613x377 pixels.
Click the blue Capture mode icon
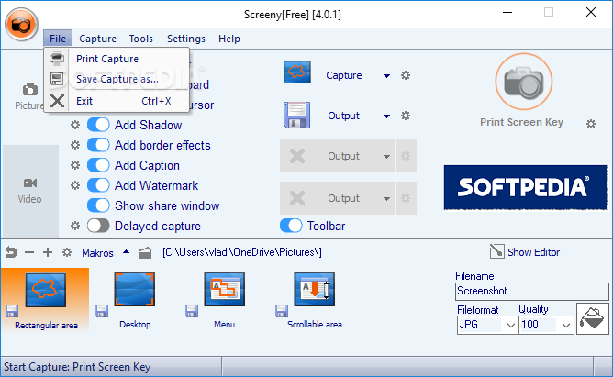pyautogui.click(x=297, y=72)
